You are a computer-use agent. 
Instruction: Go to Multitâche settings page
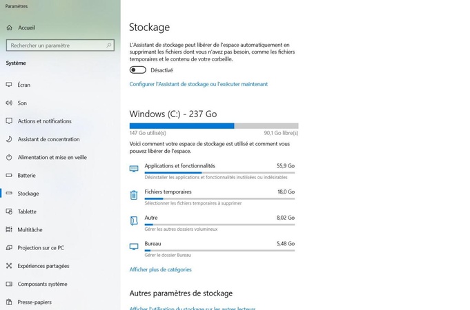point(30,229)
